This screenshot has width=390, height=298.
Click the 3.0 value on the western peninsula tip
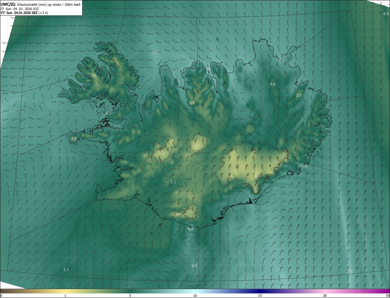click(74, 139)
